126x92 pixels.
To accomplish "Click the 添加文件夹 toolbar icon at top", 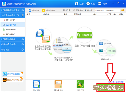I will [x=43, y=10].
